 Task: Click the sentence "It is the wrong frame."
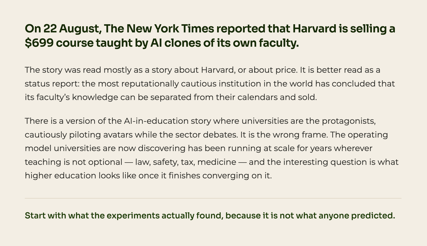pyautogui.click(x=284, y=135)
